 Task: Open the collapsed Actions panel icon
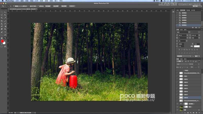tap(174, 12)
